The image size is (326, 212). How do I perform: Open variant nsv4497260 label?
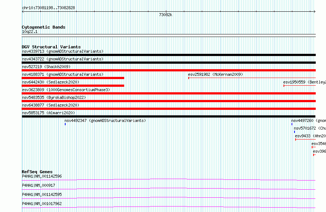tap(308, 120)
